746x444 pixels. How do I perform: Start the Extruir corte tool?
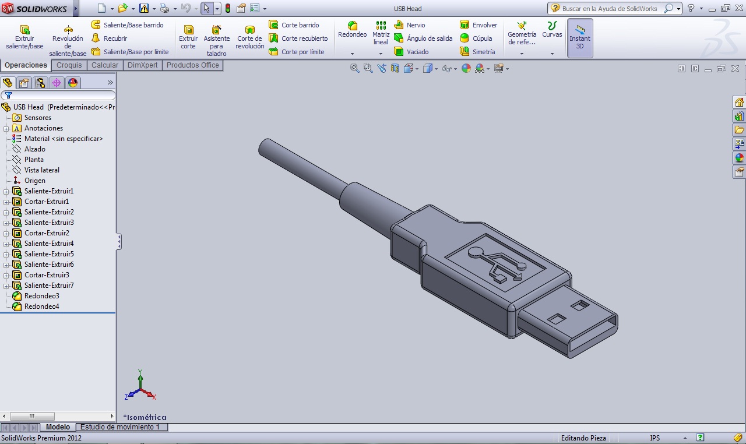(188, 37)
